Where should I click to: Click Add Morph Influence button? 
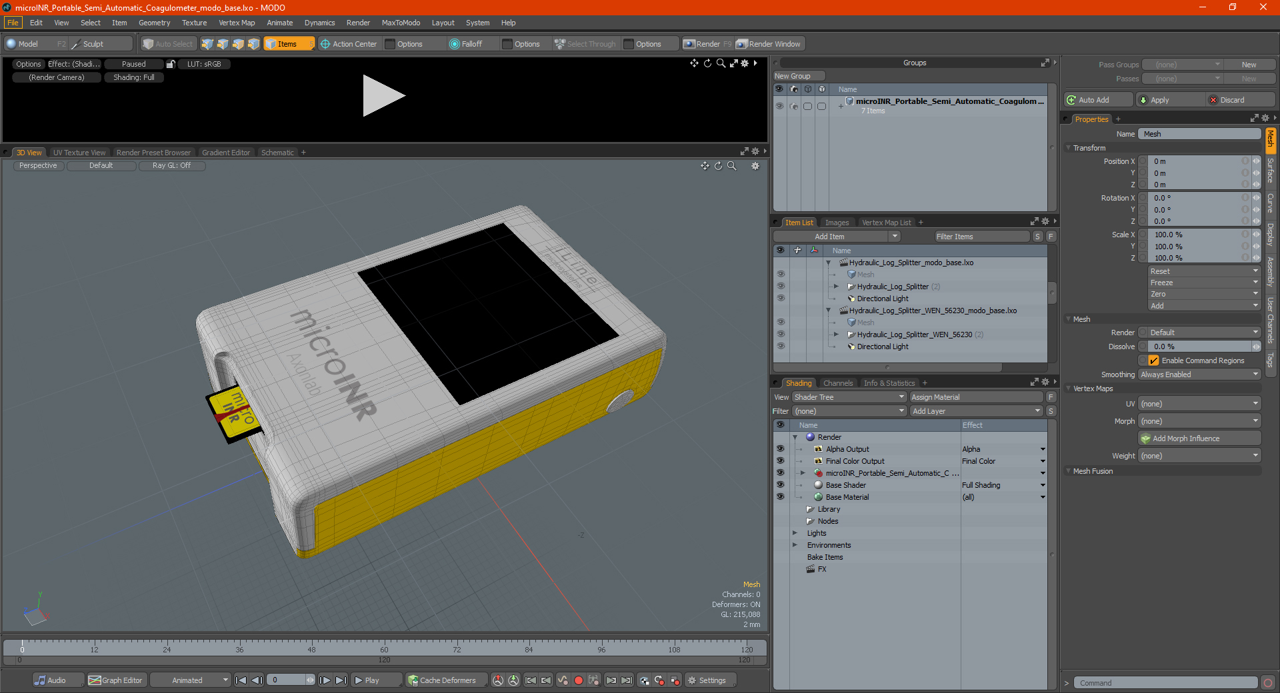[1200, 438]
